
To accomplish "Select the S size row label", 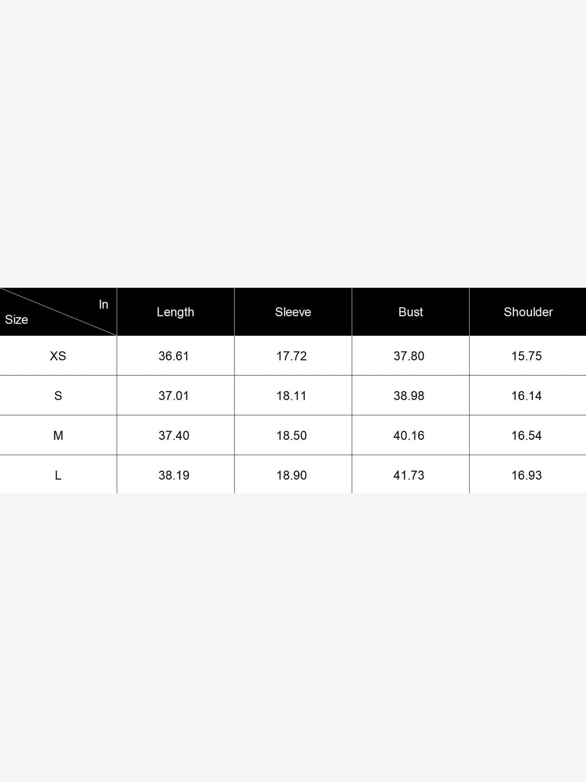I will 58,395.
